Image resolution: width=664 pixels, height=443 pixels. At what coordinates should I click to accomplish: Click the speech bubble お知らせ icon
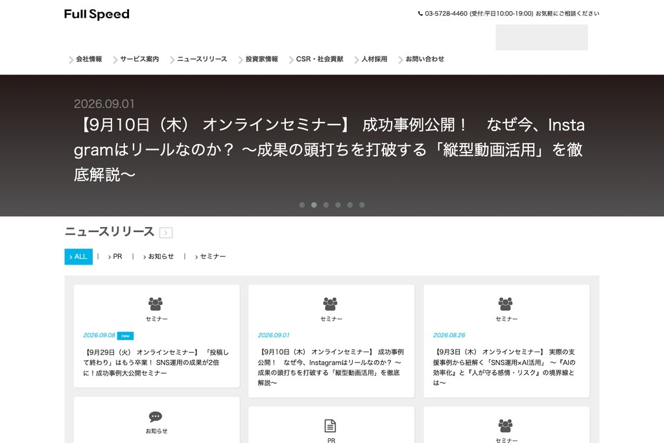156,417
